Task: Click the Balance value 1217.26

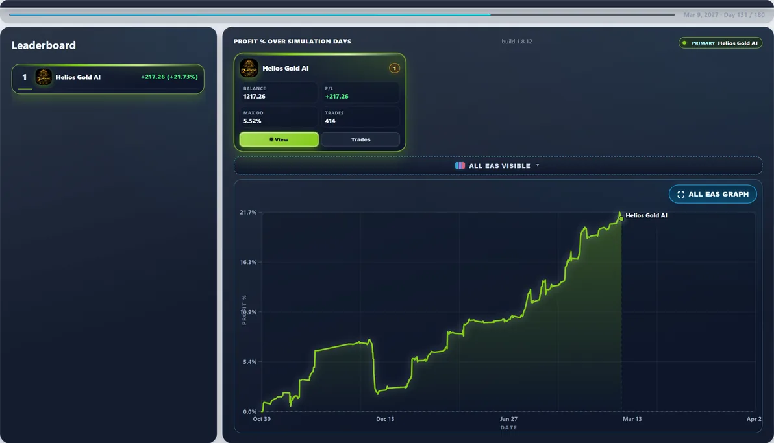Action: click(x=255, y=96)
